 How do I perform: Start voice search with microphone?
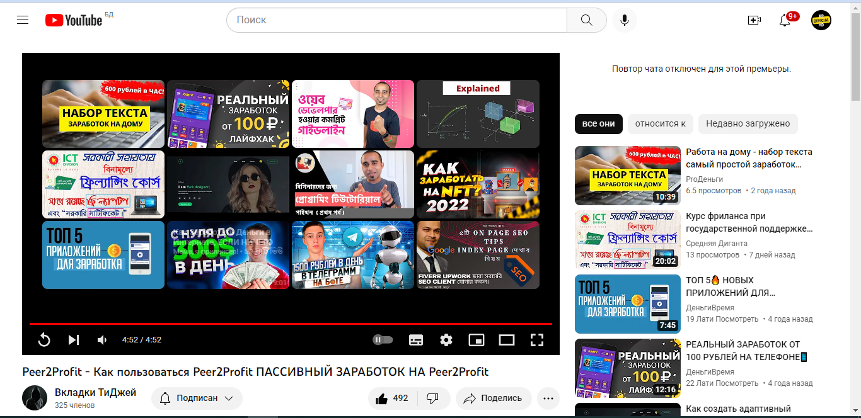click(x=624, y=20)
